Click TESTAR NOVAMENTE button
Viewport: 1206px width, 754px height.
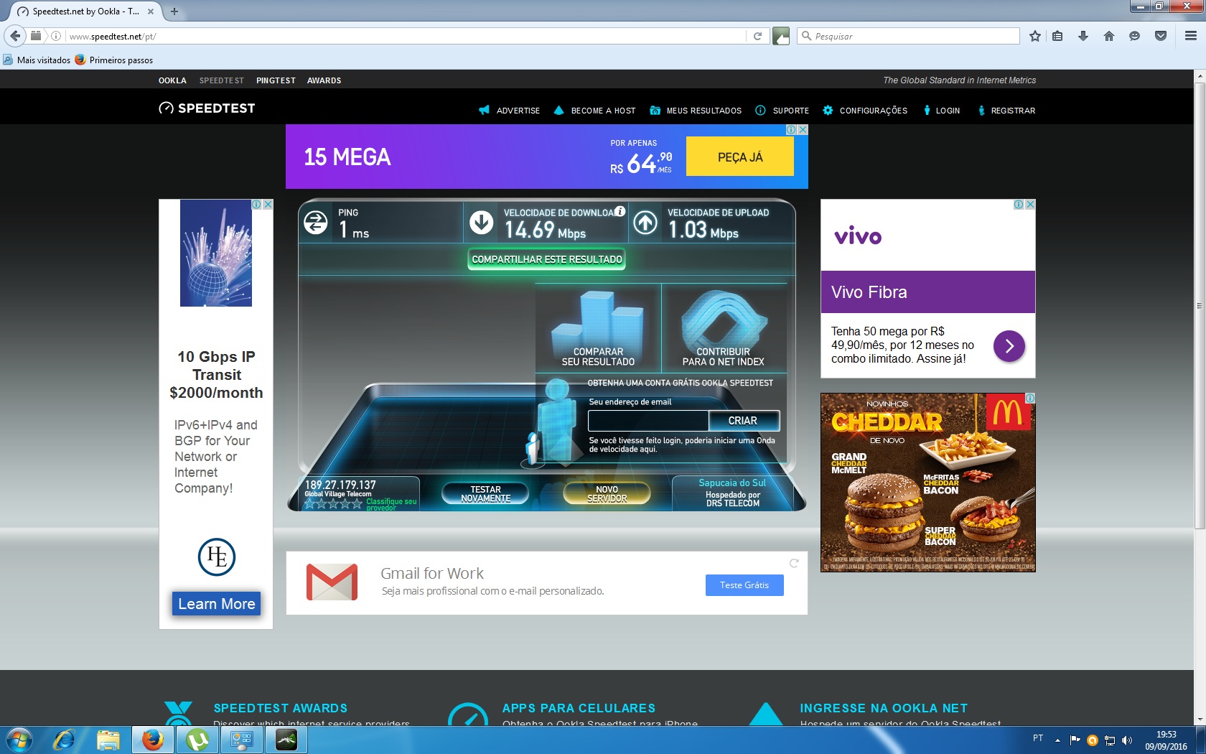[x=486, y=494]
